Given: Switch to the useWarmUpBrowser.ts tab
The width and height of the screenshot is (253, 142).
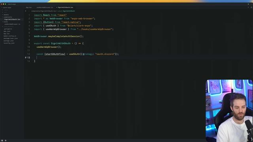Looking at the screenshot, I should point(45,7).
